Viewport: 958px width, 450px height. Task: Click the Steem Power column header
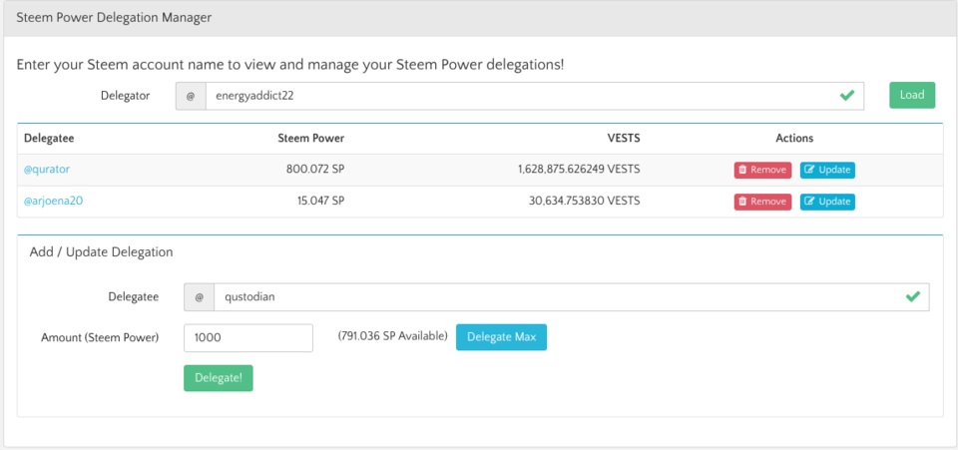[311, 139]
